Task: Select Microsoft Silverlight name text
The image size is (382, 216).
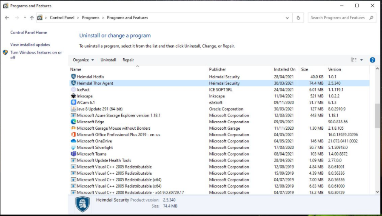Action: (95, 148)
